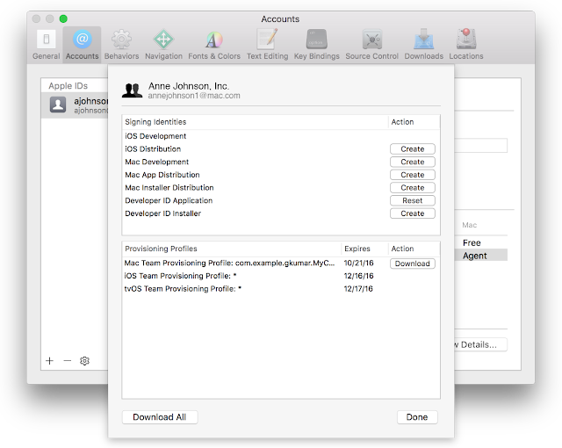Viewport: 562px width, 448px height.
Task: Select Developer ID Application label
Action: [169, 200]
